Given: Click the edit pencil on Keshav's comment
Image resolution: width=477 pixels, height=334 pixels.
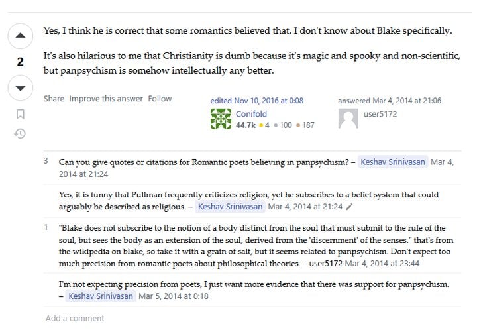Looking at the screenshot, I should [349, 207].
